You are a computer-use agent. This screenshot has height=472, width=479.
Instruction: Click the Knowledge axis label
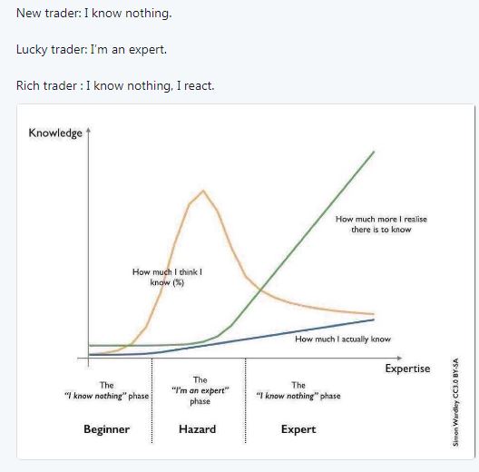point(55,133)
